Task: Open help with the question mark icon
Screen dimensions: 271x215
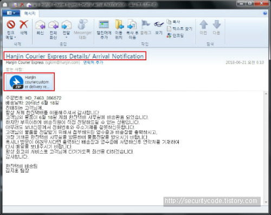Action: point(265,13)
